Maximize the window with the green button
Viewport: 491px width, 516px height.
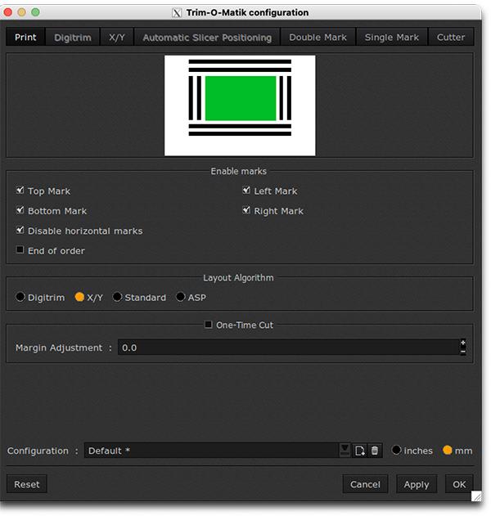coord(35,12)
